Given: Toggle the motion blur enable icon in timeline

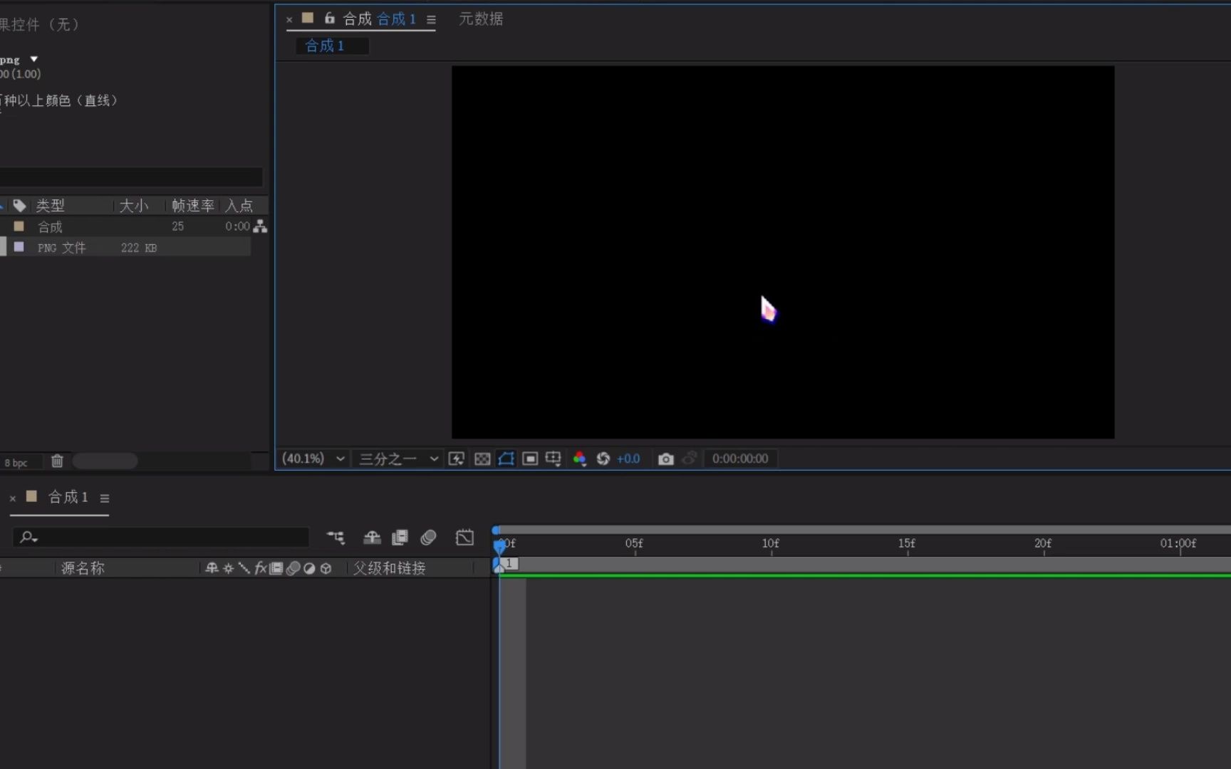Looking at the screenshot, I should tap(428, 538).
